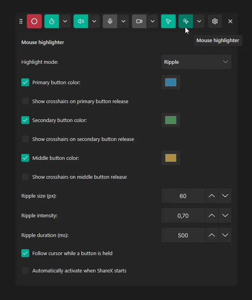The image size is (252, 300).
Task: Enable crosshairs on secondary button release
Action: 25,139
